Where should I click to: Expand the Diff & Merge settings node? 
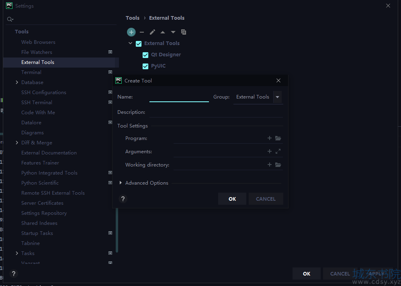(17, 143)
